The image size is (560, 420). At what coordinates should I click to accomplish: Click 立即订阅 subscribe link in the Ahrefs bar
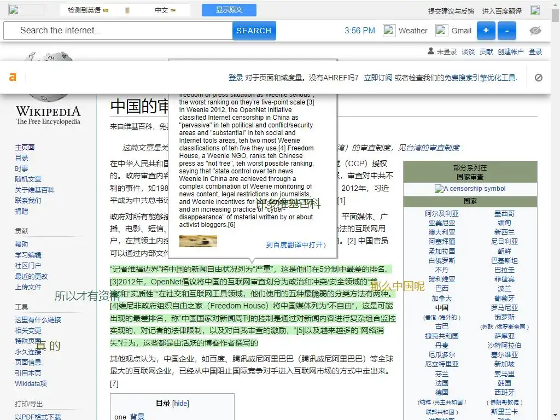(x=378, y=78)
